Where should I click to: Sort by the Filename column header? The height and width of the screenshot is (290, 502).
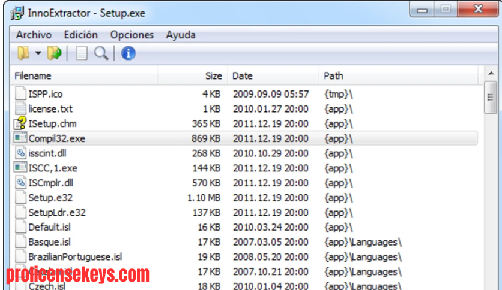(84, 75)
